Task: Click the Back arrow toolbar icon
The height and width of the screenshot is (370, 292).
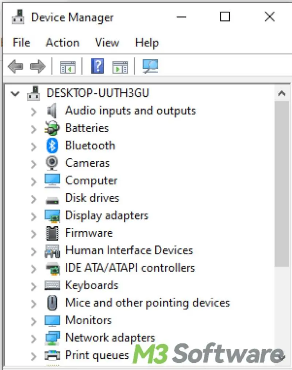Action: click(x=15, y=66)
